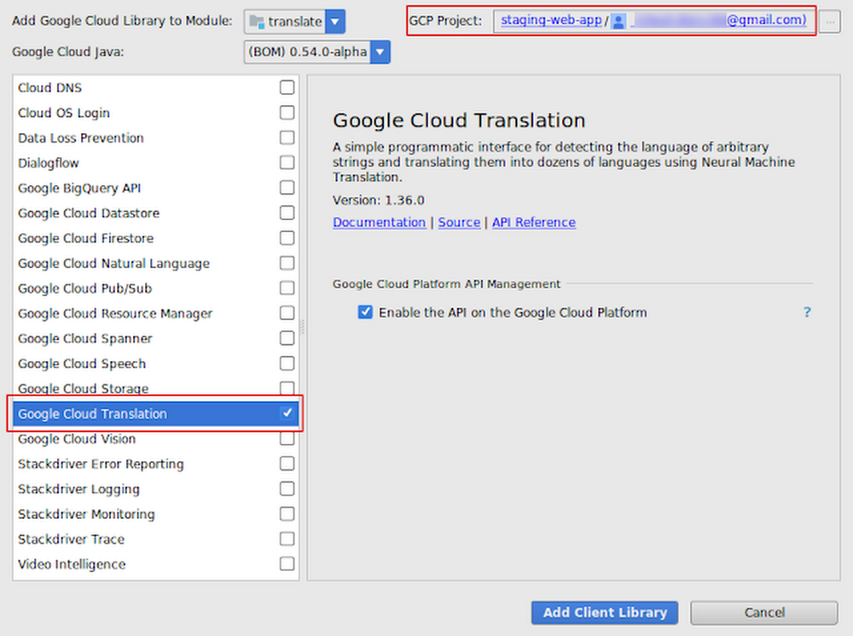Screen dimensions: 853x636
Task: Open the Documentation link
Action: point(379,222)
